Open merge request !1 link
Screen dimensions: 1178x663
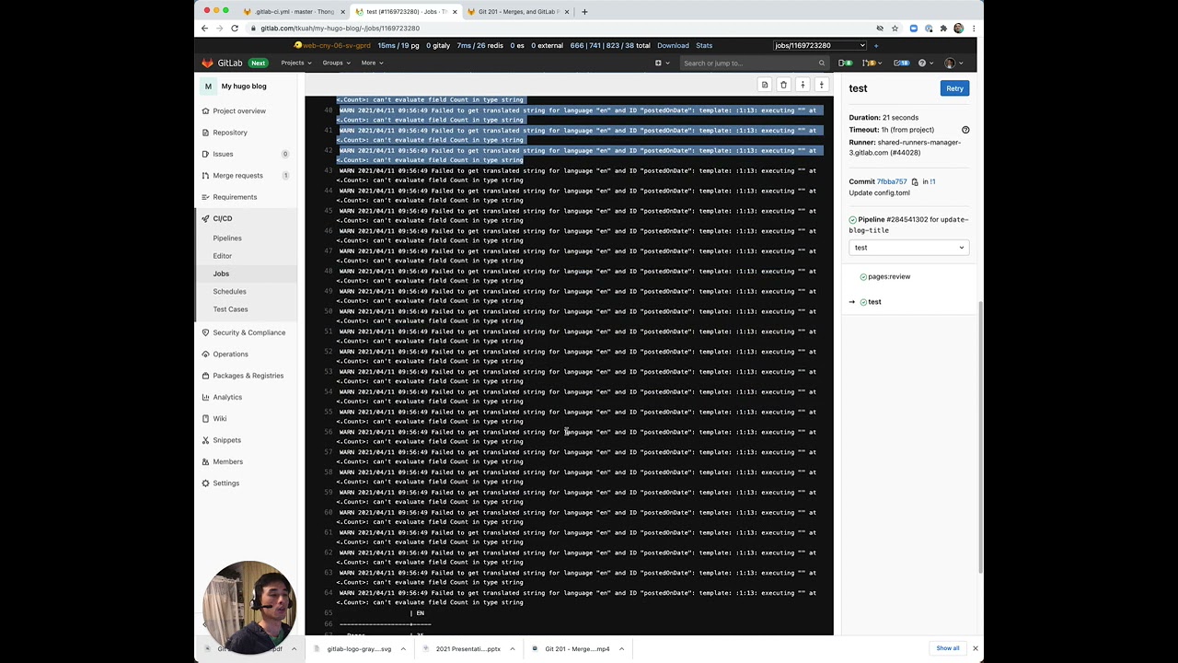tap(932, 181)
